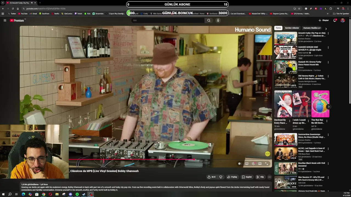Click the YouTube search field
Image resolution: width=351 pixels, height=197 pixels.
coord(168,20)
